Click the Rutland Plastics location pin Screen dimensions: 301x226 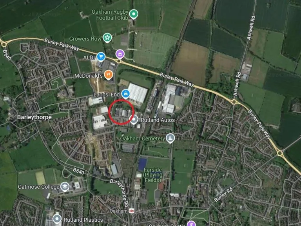[x=57, y=219]
